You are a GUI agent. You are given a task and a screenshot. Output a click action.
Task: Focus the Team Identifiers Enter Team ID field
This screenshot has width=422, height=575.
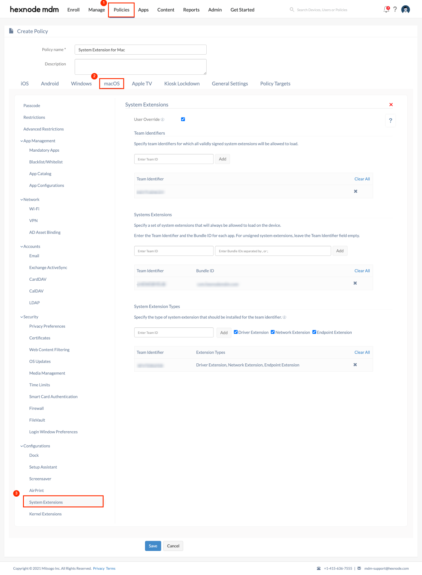point(174,159)
